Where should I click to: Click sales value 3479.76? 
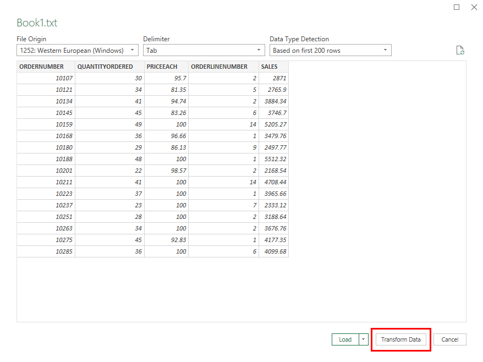point(273,136)
